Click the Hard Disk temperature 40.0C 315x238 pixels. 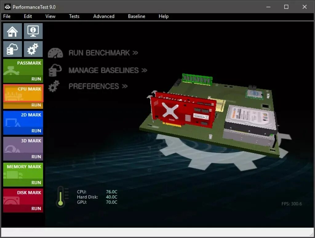click(111, 197)
